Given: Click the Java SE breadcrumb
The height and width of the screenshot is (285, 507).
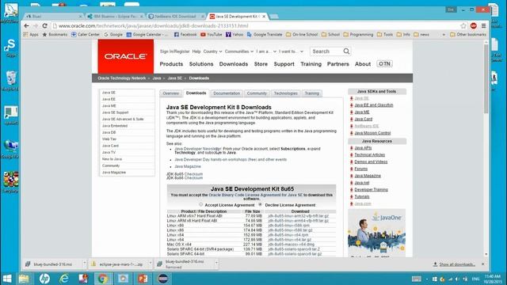Looking at the screenshot, I should click(x=174, y=78).
